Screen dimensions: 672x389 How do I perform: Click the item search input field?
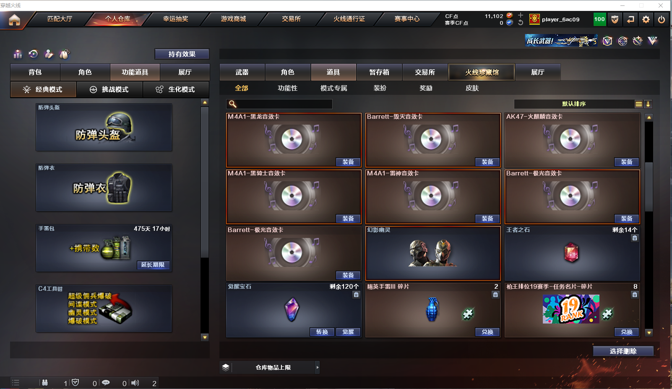point(279,104)
